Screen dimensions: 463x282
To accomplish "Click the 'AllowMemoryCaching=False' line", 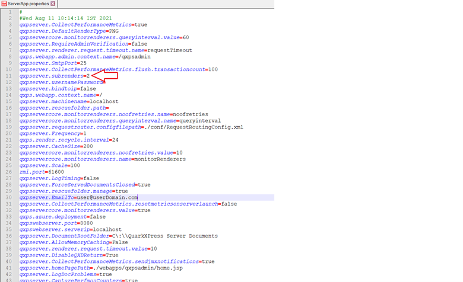I will (74, 242).
